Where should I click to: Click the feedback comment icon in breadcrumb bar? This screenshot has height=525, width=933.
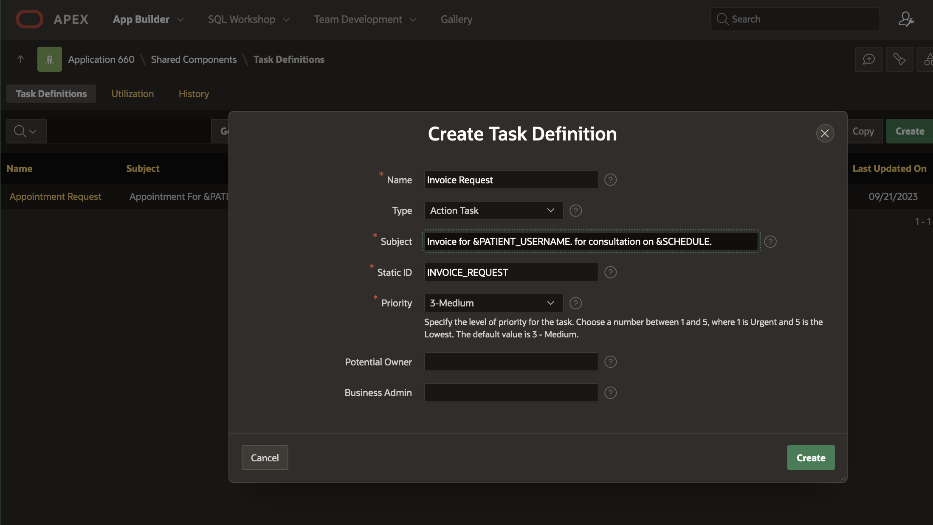pos(868,59)
